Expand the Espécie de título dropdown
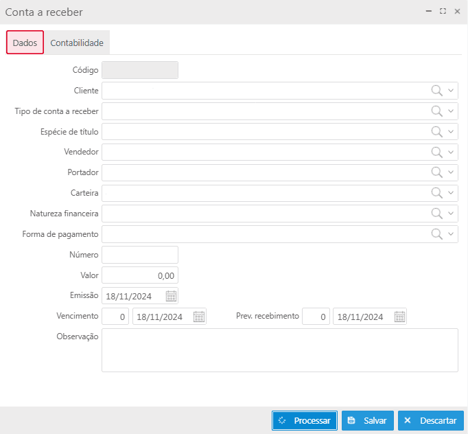Viewport: 468px width, 434px height. [451, 132]
